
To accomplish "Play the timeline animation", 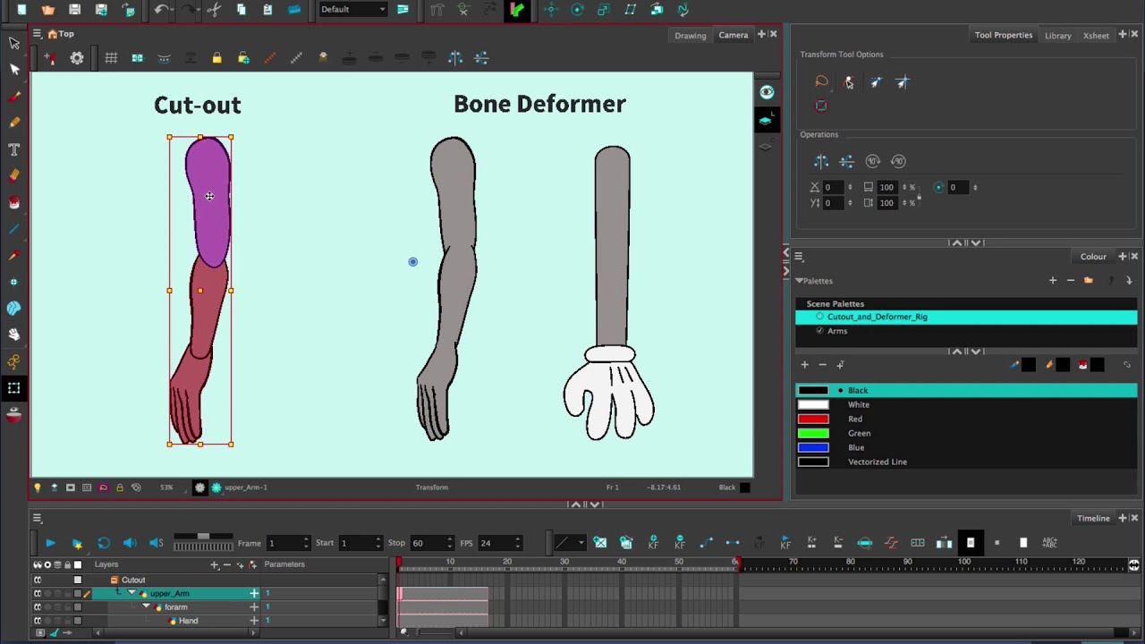I will pos(50,543).
